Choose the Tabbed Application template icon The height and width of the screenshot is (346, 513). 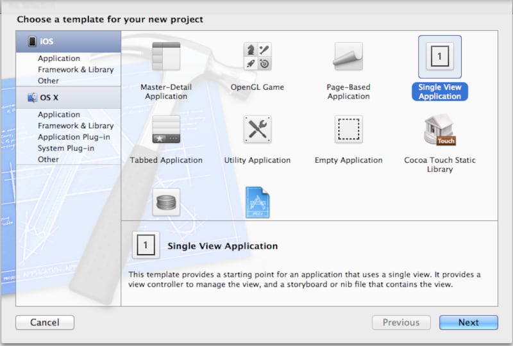(x=166, y=129)
